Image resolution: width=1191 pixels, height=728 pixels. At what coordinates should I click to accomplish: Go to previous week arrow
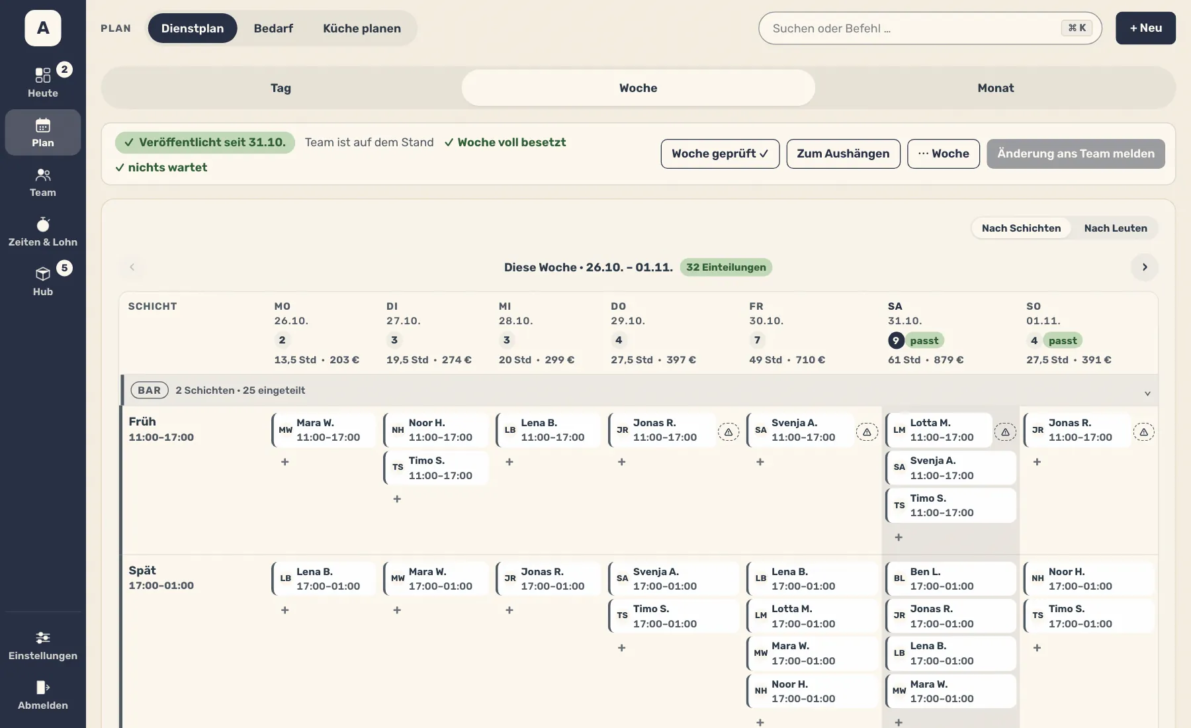[132, 267]
